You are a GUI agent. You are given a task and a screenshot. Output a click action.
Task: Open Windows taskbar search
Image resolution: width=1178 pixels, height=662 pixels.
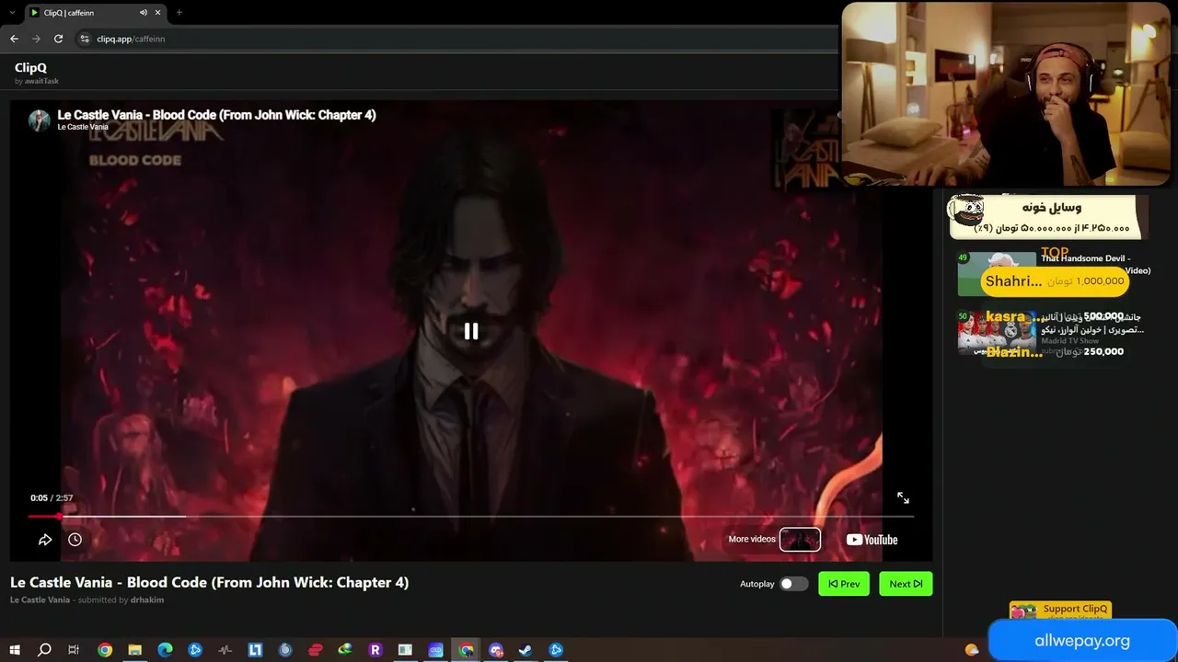[x=44, y=650]
